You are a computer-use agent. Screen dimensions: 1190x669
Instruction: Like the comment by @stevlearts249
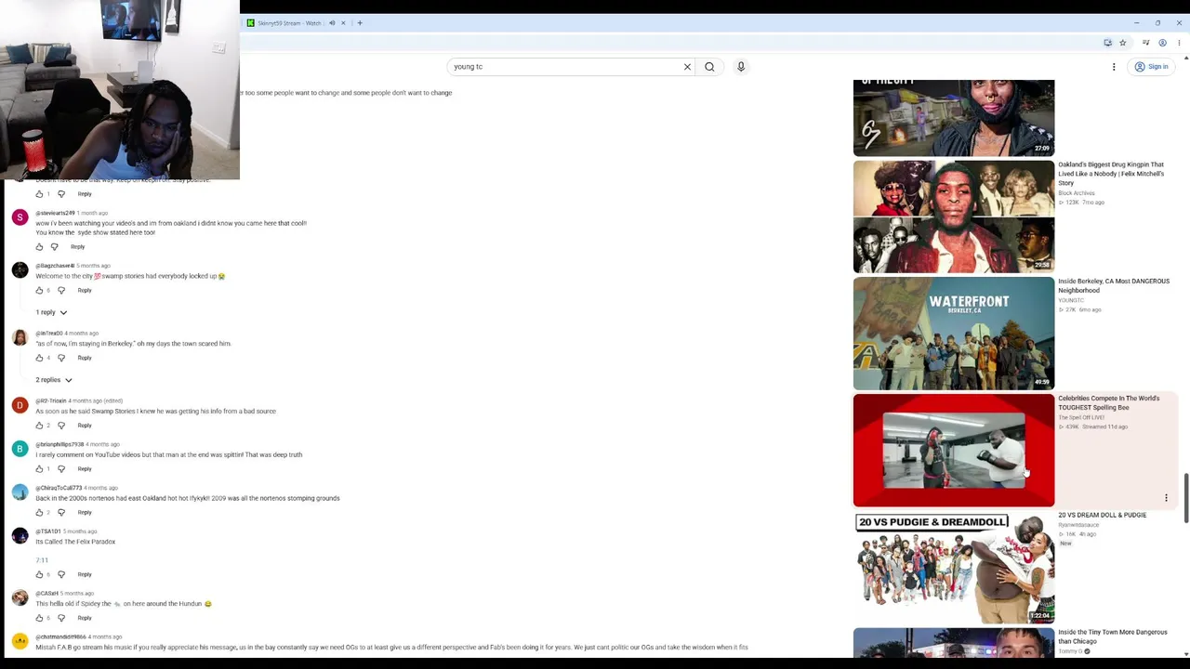(x=39, y=247)
